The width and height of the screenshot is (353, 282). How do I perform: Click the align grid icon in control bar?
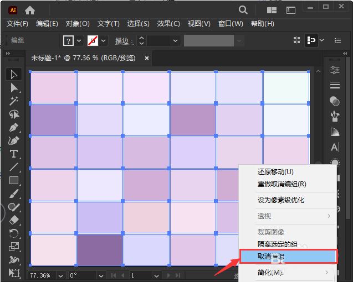tap(296, 40)
